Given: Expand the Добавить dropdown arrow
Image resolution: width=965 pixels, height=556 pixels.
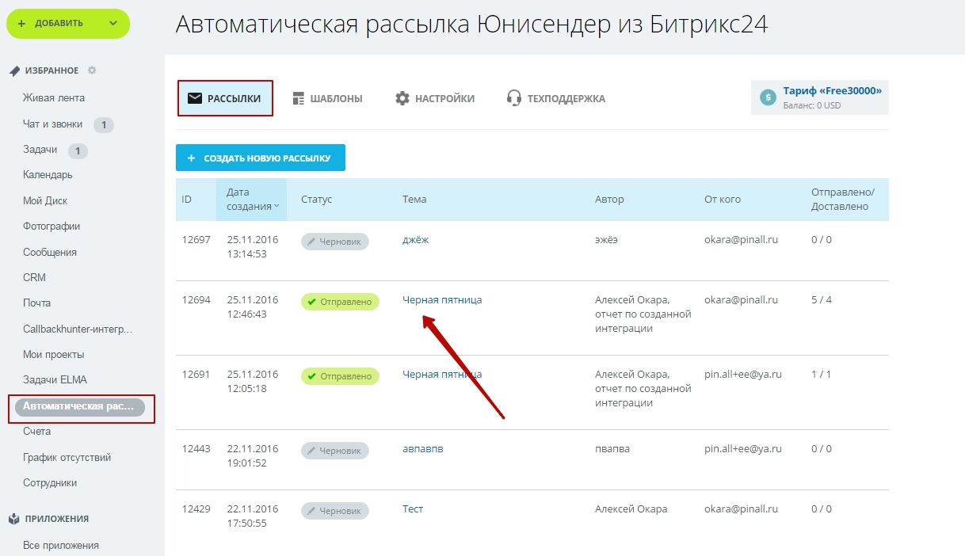Looking at the screenshot, I should pyautogui.click(x=113, y=23).
